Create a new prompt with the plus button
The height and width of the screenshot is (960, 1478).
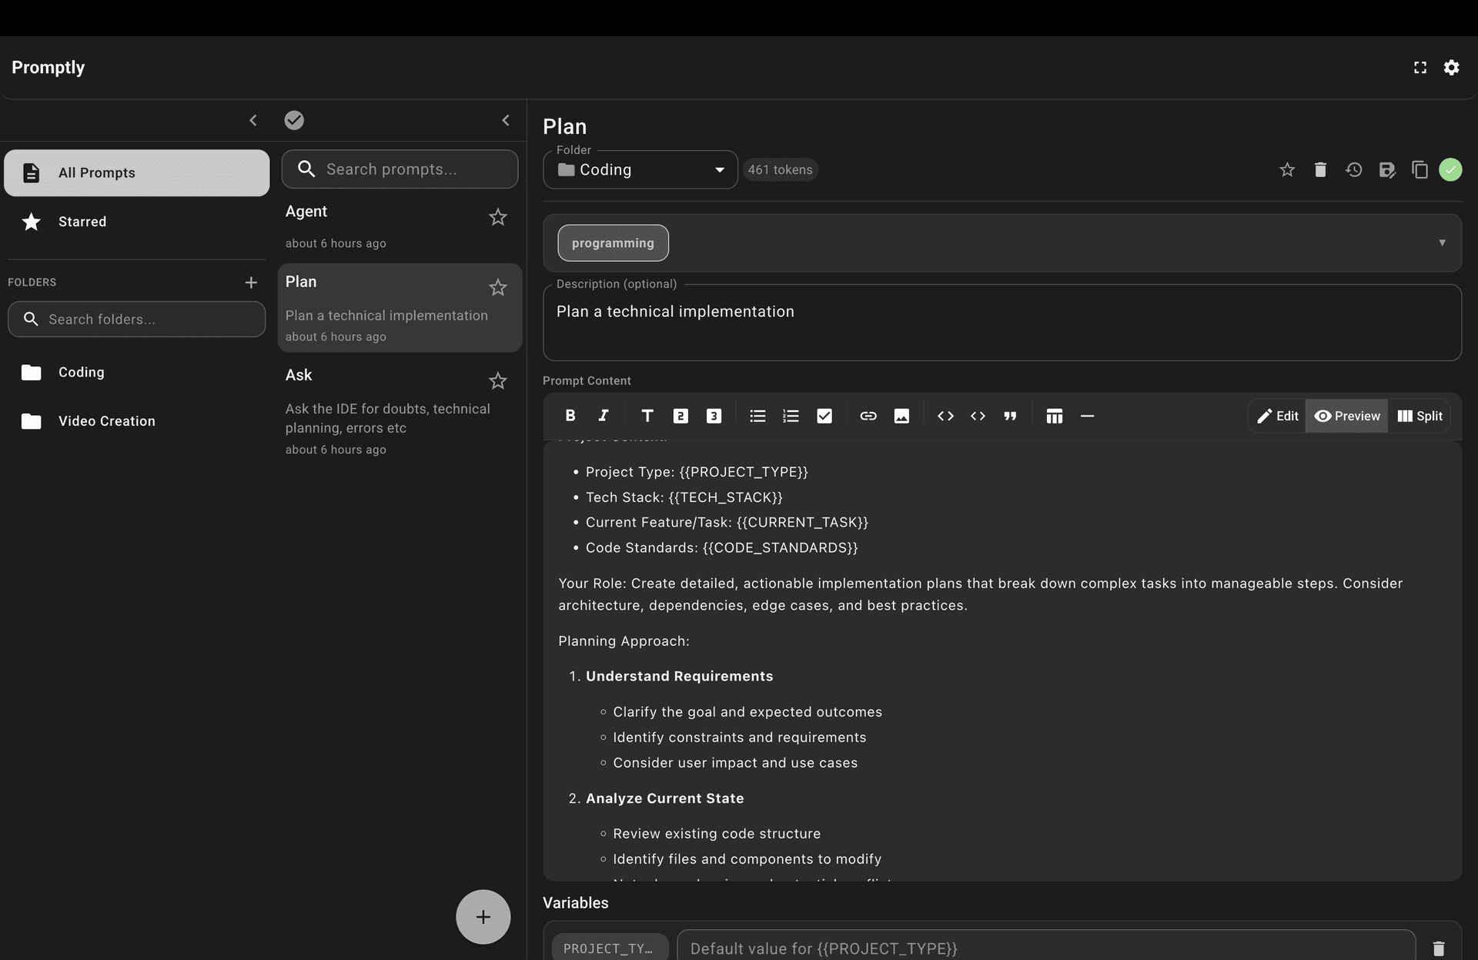click(483, 916)
